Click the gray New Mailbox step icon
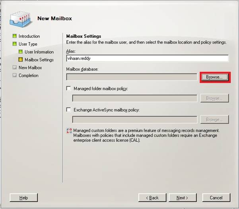 tap(15, 67)
